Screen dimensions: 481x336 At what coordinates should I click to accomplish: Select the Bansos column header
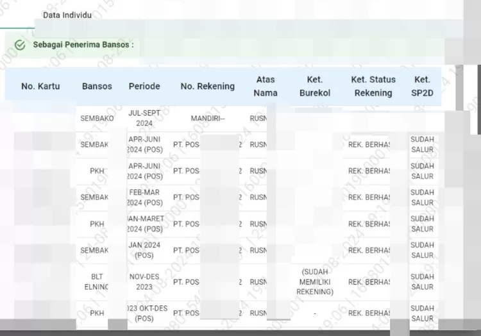coord(97,86)
